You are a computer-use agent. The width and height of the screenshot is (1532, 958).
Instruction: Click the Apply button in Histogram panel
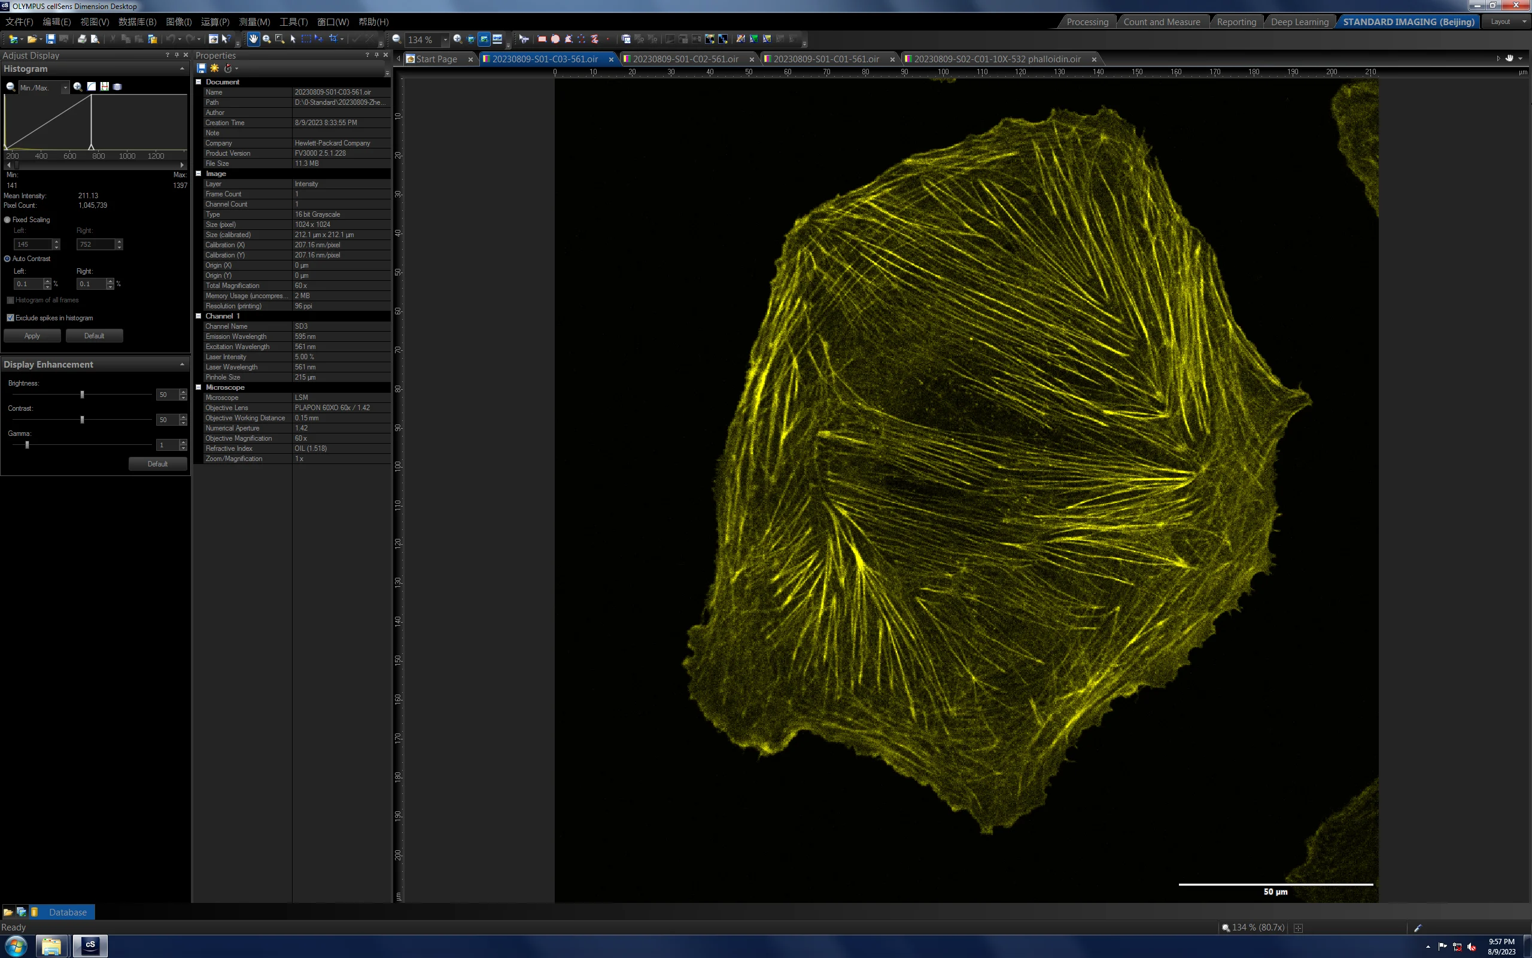(x=32, y=336)
